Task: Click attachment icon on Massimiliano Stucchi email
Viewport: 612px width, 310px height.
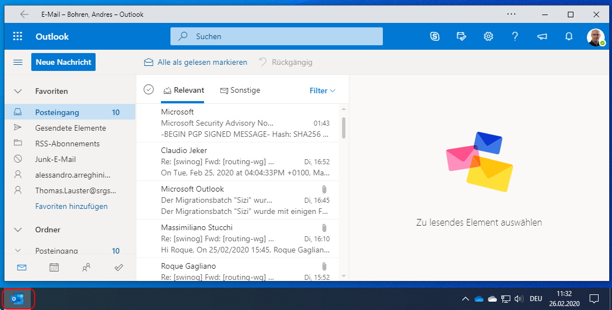Action: (x=324, y=228)
